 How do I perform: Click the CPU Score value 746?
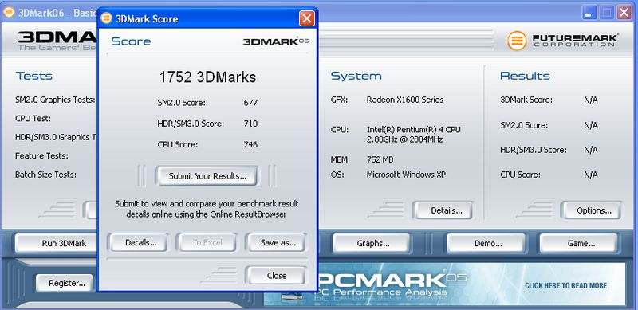click(250, 144)
